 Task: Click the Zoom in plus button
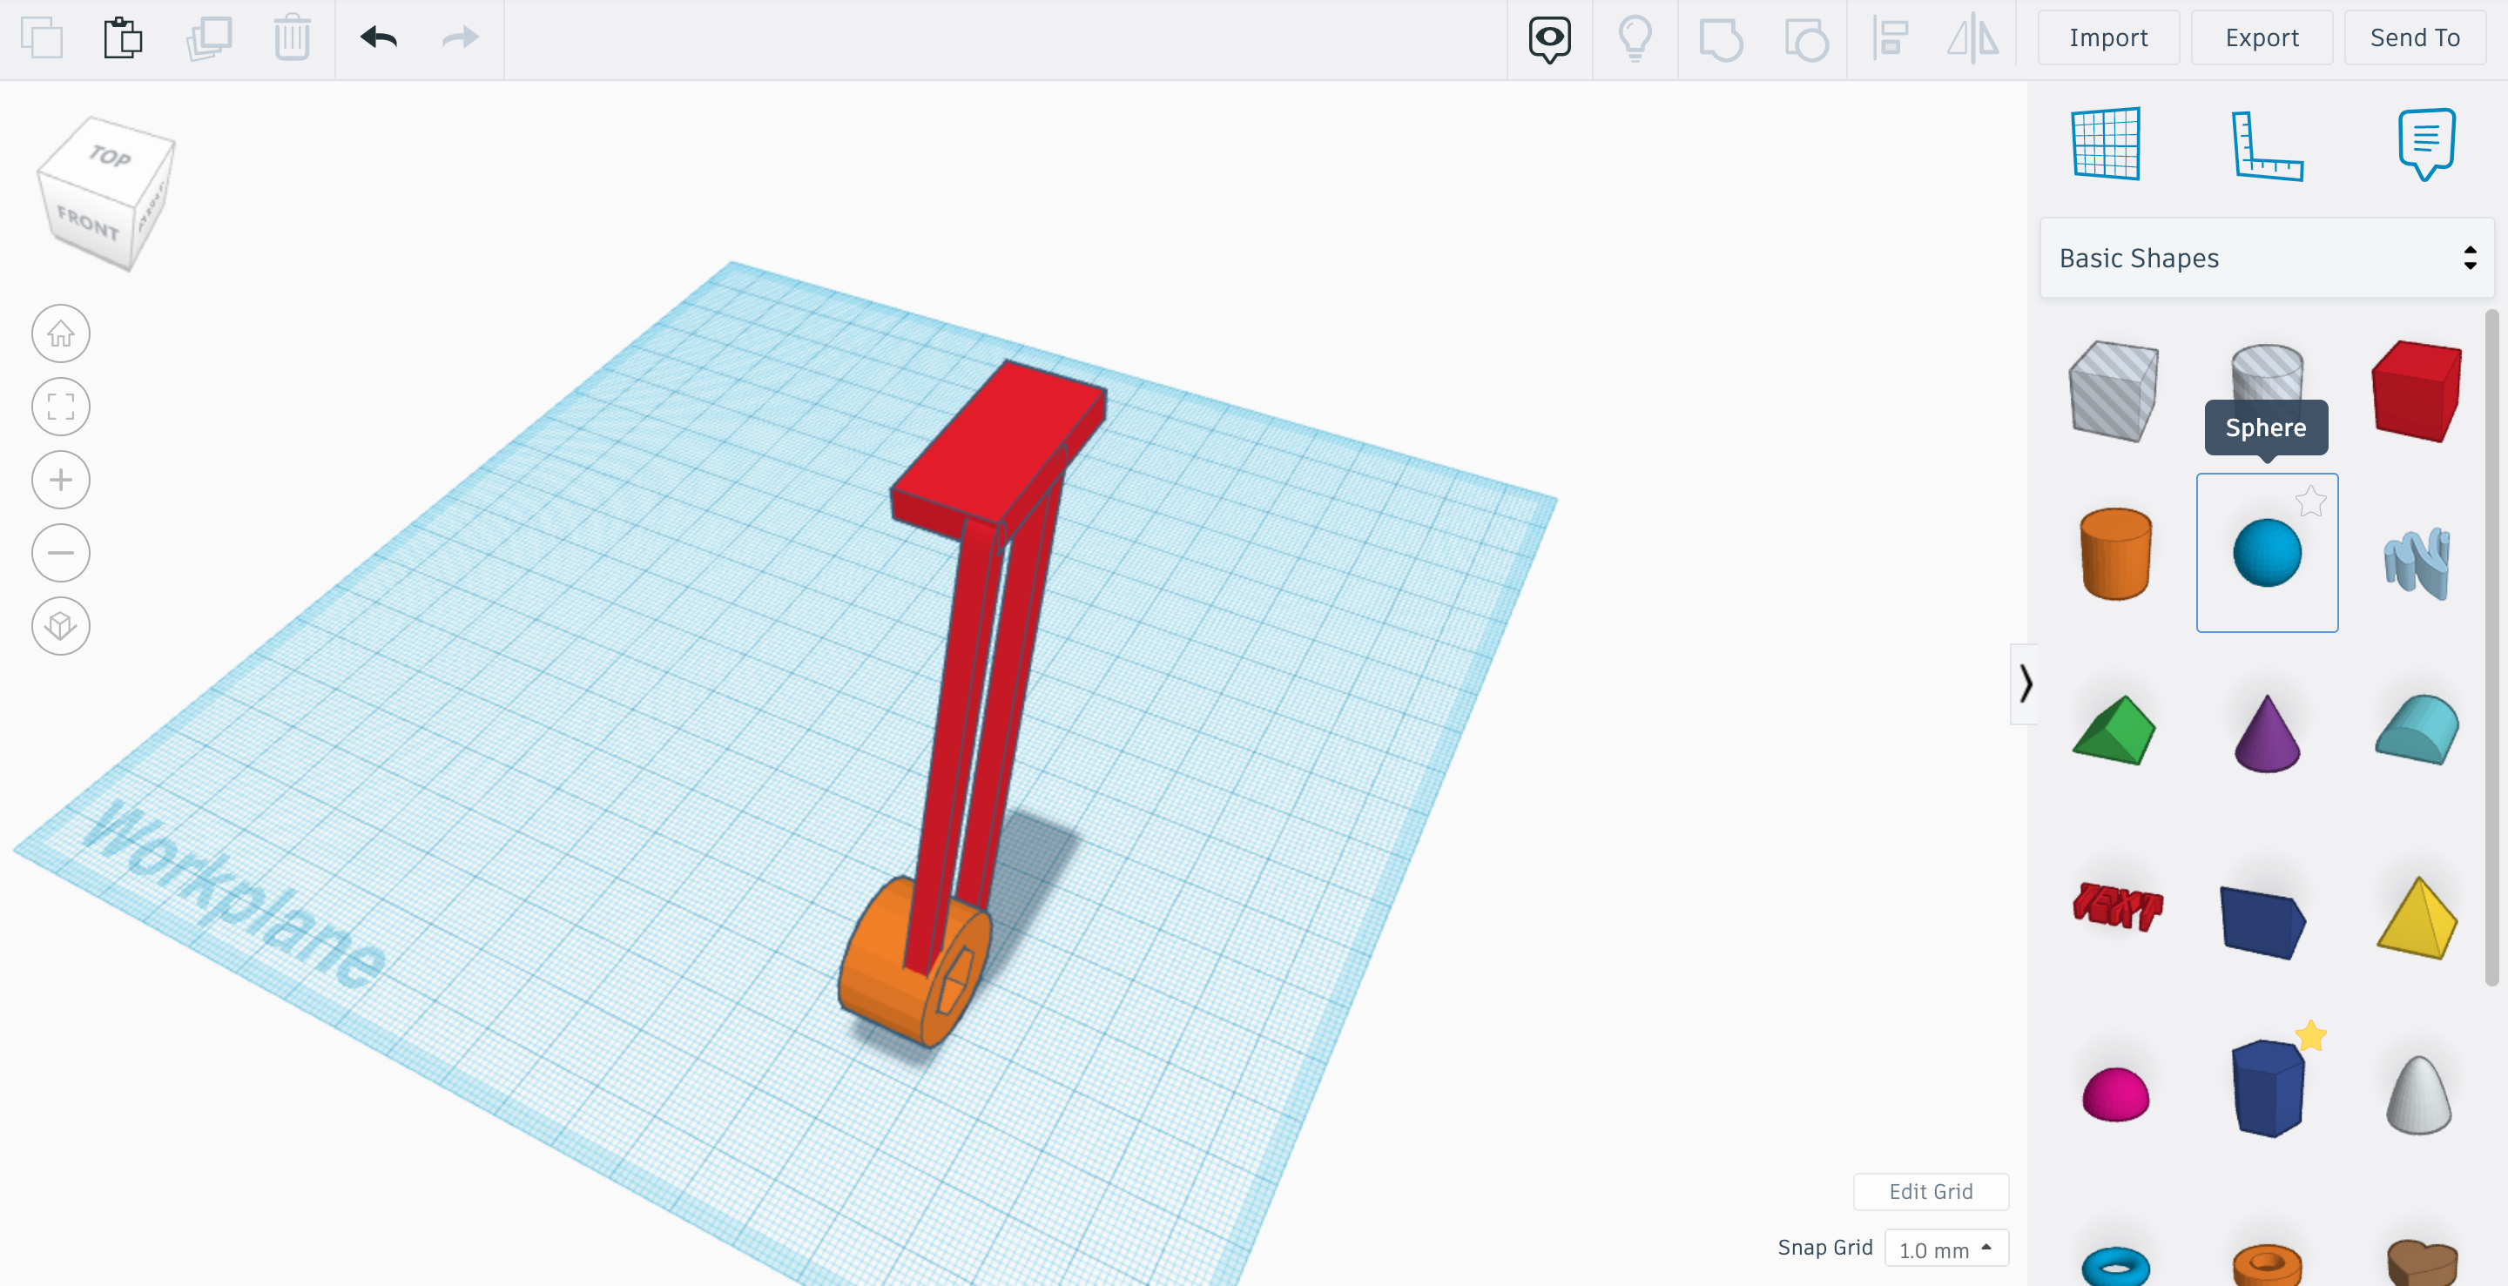tap(60, 480)
